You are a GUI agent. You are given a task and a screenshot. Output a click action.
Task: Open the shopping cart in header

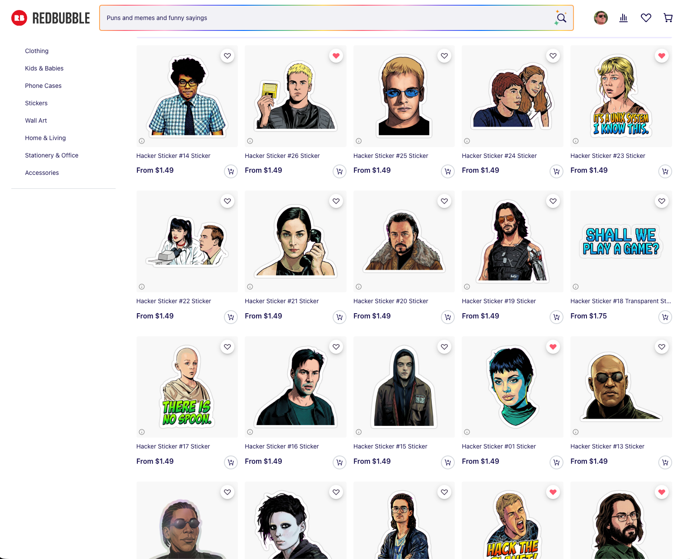coord(668,18)
